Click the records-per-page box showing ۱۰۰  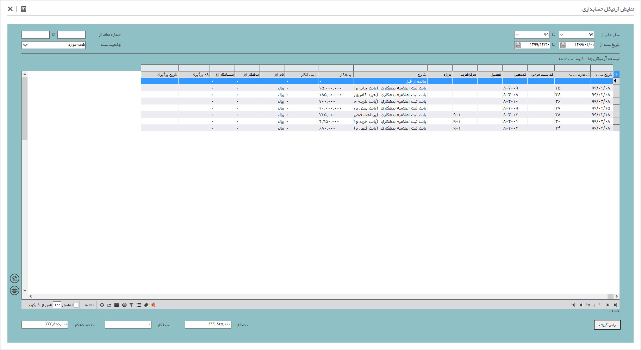tap(57, 305)
